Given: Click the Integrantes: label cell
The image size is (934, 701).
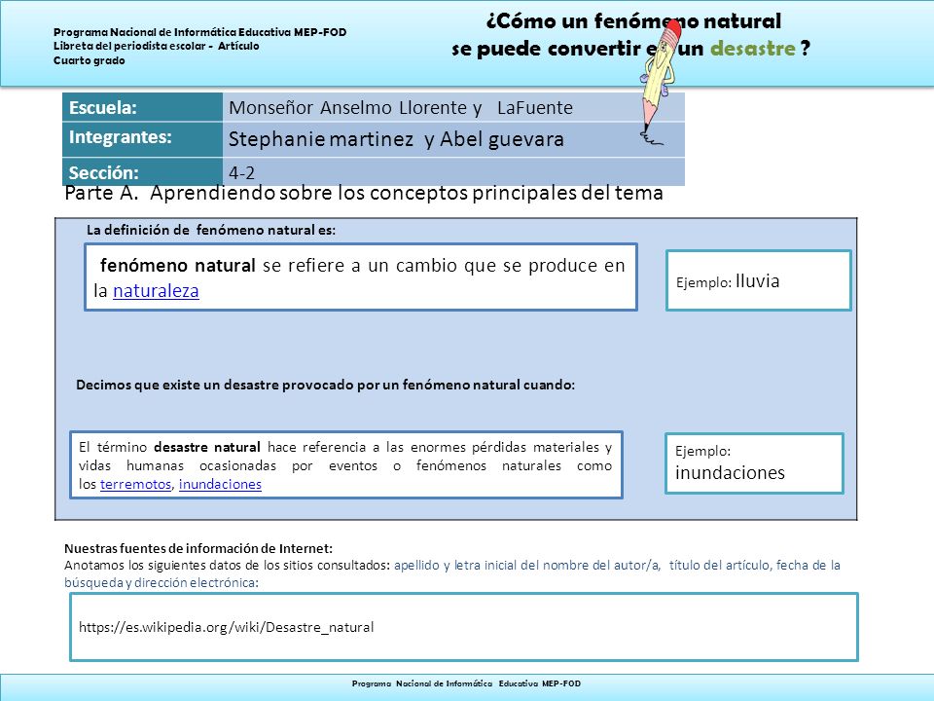Looking at the screenshot, I should coord(142,140).
